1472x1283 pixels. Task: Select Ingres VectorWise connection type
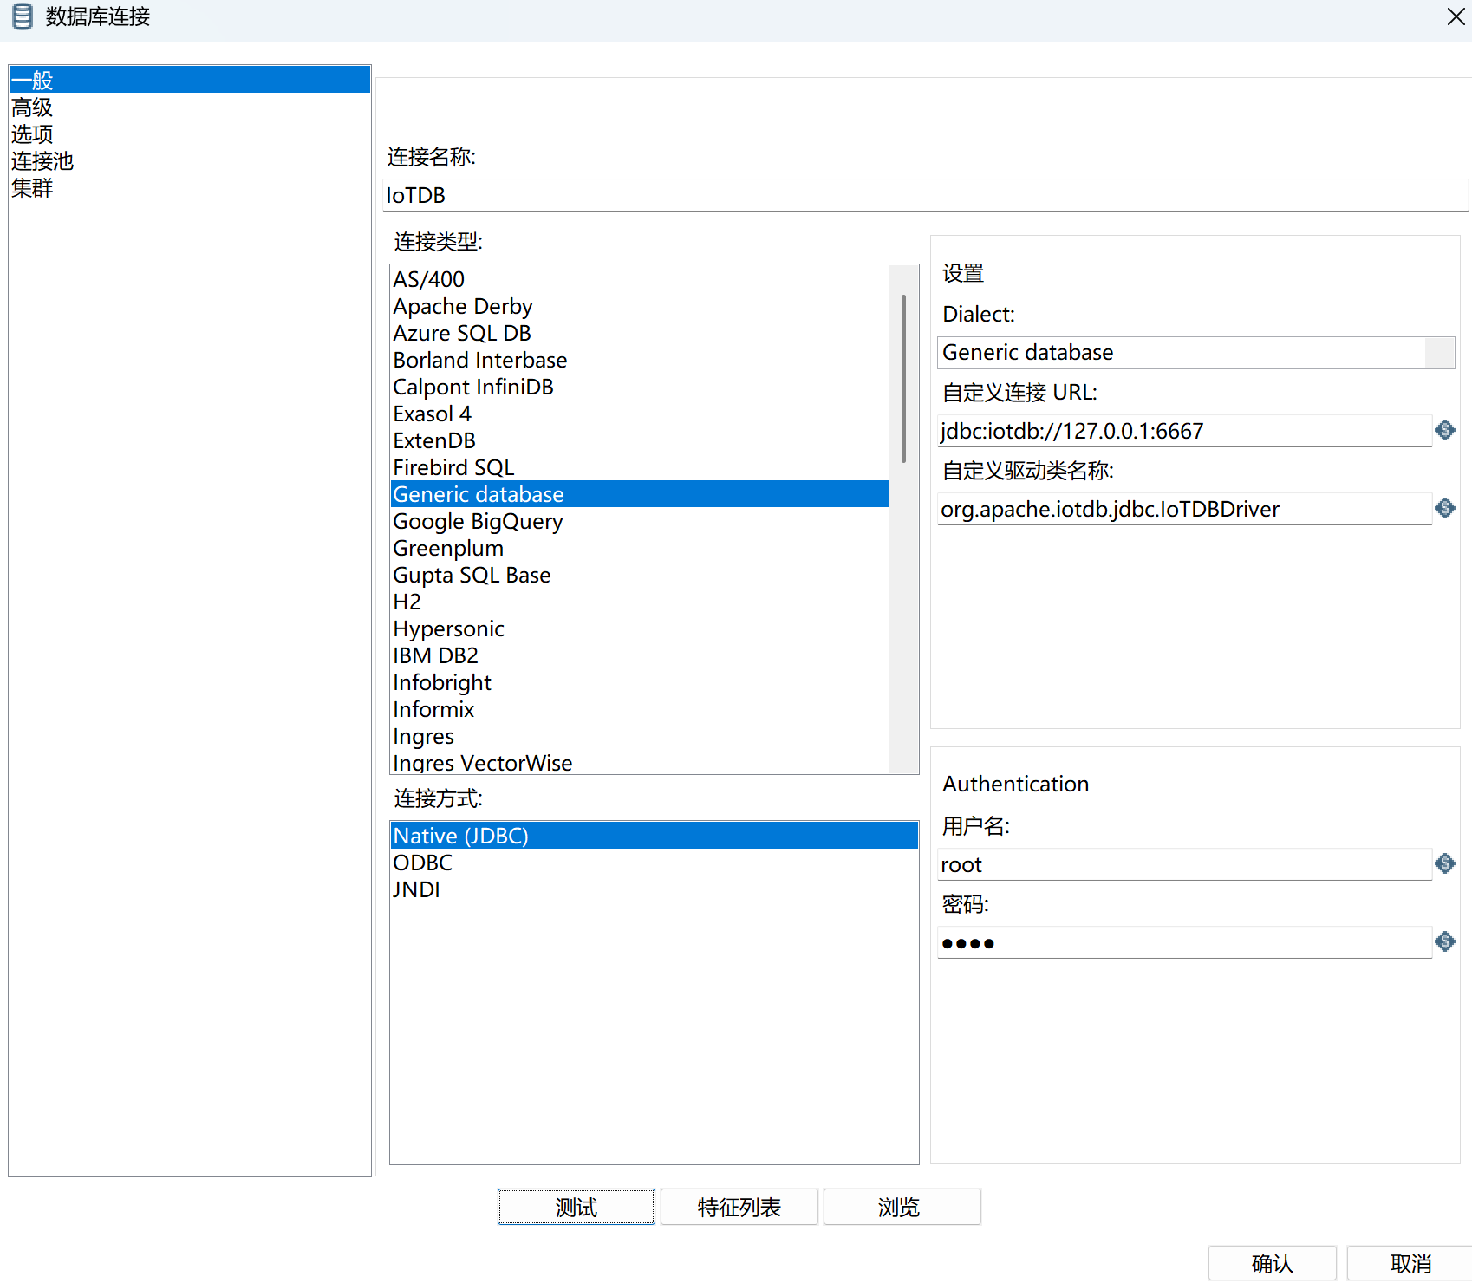tap(640, 762)
